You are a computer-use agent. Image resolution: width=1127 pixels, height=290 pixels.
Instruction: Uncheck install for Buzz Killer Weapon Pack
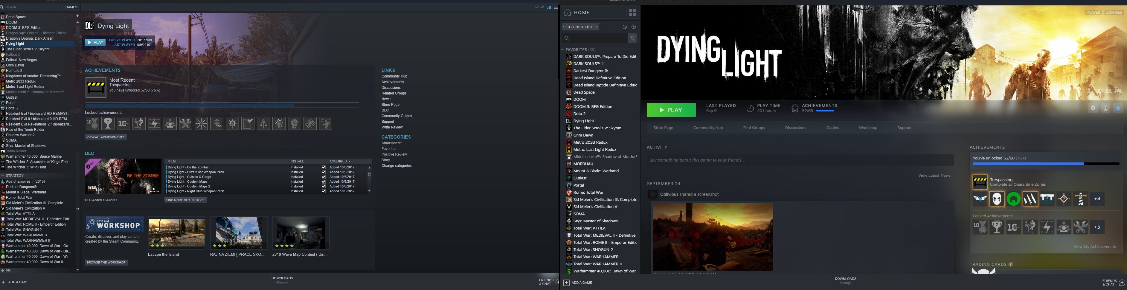point(323,172)
